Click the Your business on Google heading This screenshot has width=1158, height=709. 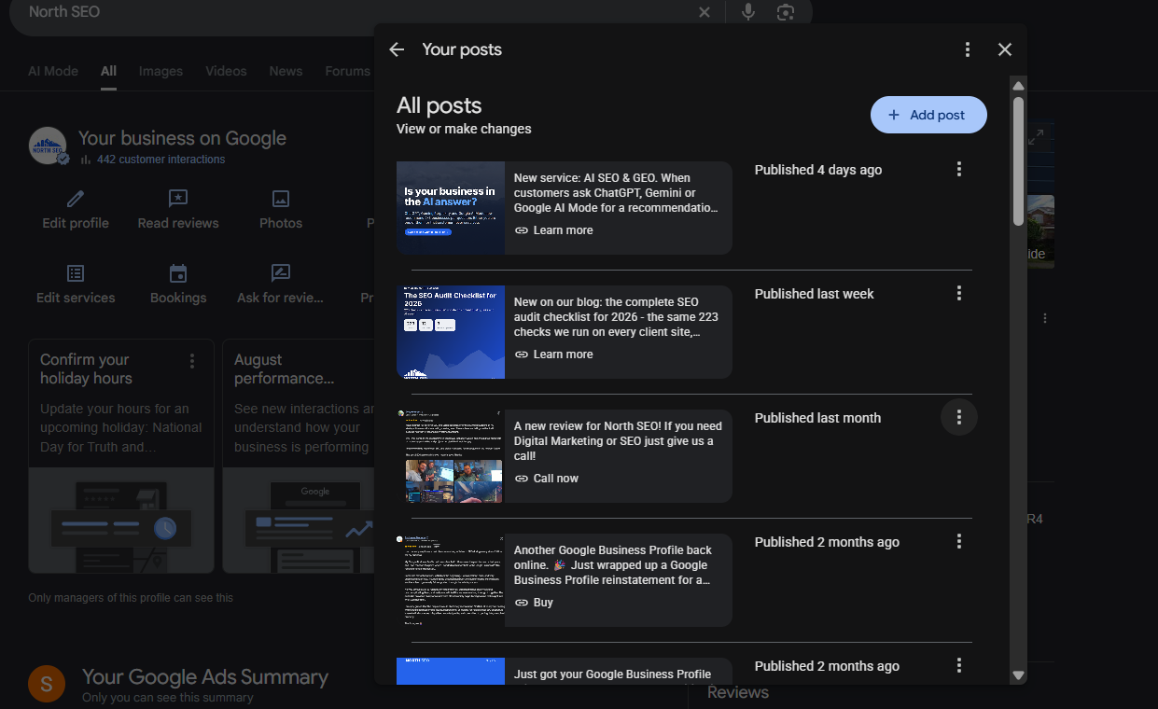[x=182, y=138]
